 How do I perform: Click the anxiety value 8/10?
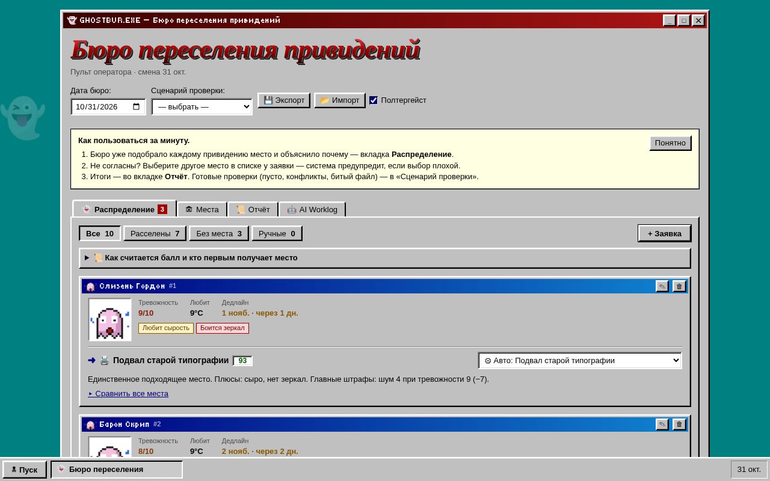(x=146, y=452)
